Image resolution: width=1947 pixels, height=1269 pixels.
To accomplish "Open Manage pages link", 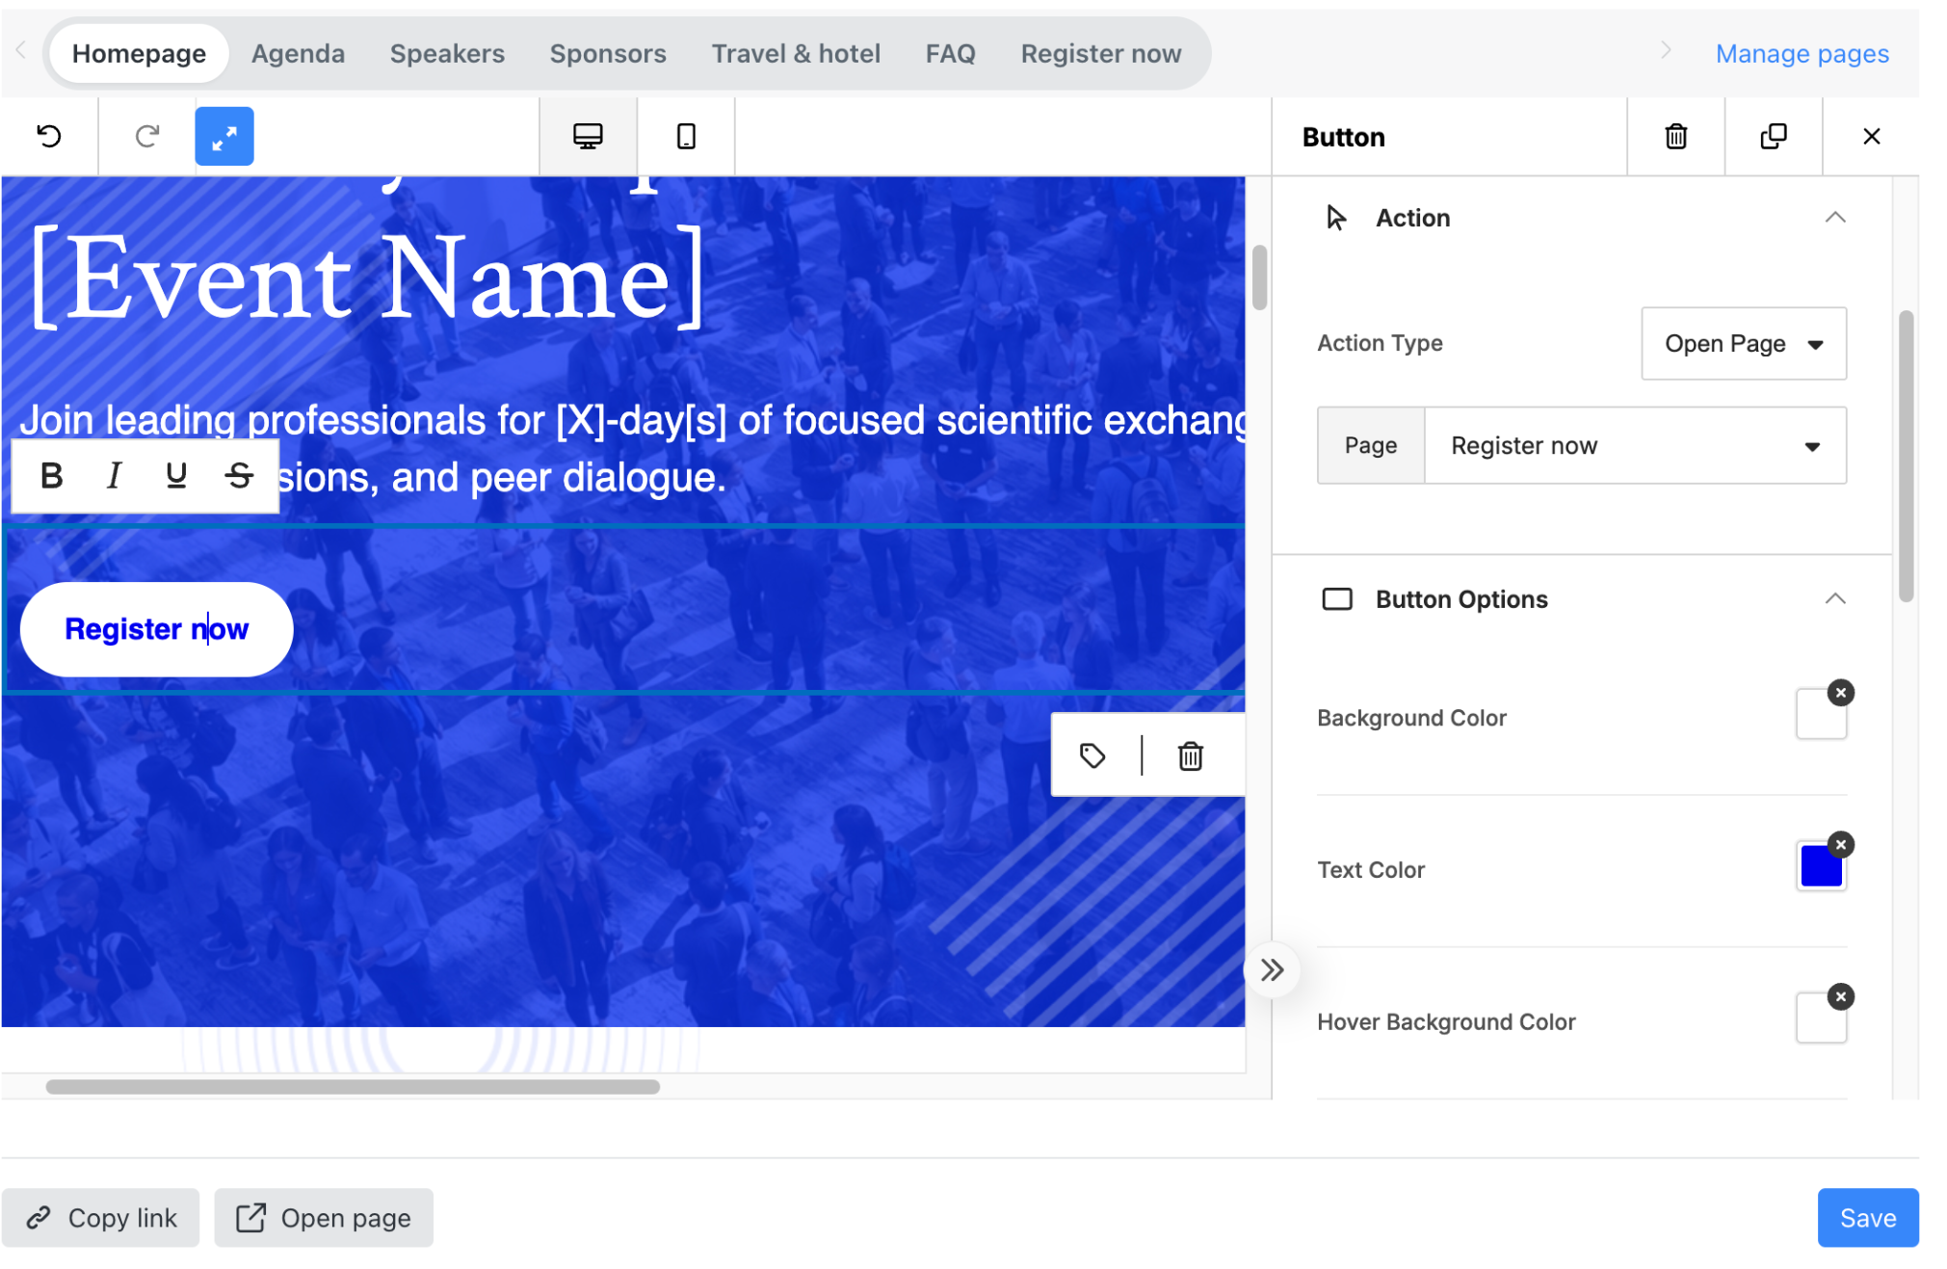I will pyautogui.click(x=1802, y=54).
